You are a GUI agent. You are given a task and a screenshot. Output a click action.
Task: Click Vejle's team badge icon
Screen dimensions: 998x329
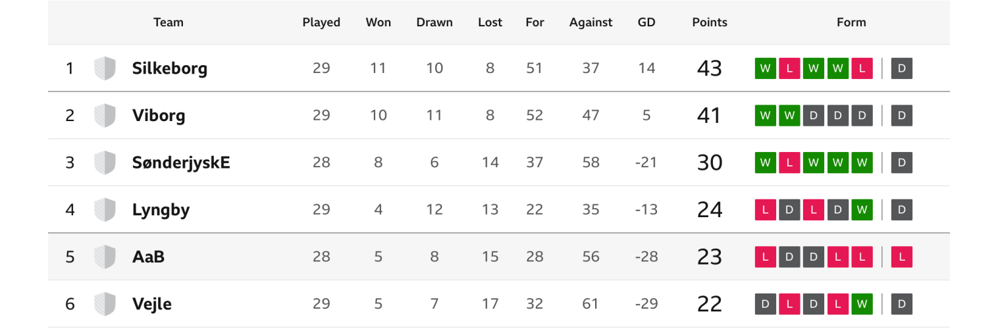pos(105,304)
